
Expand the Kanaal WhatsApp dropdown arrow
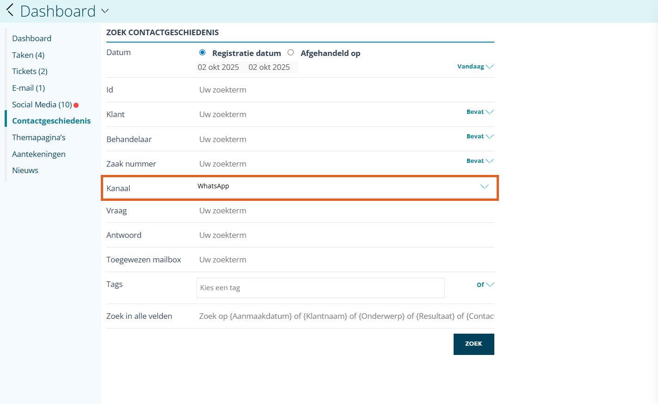pos(484,186)
